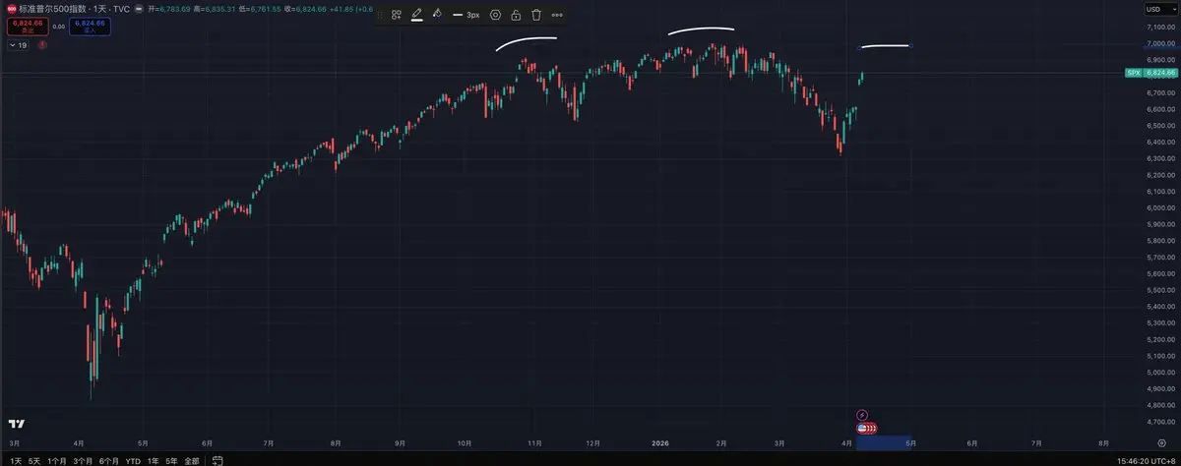
Task: Click the TradingView logo on the chart
Action: [17, 424]
